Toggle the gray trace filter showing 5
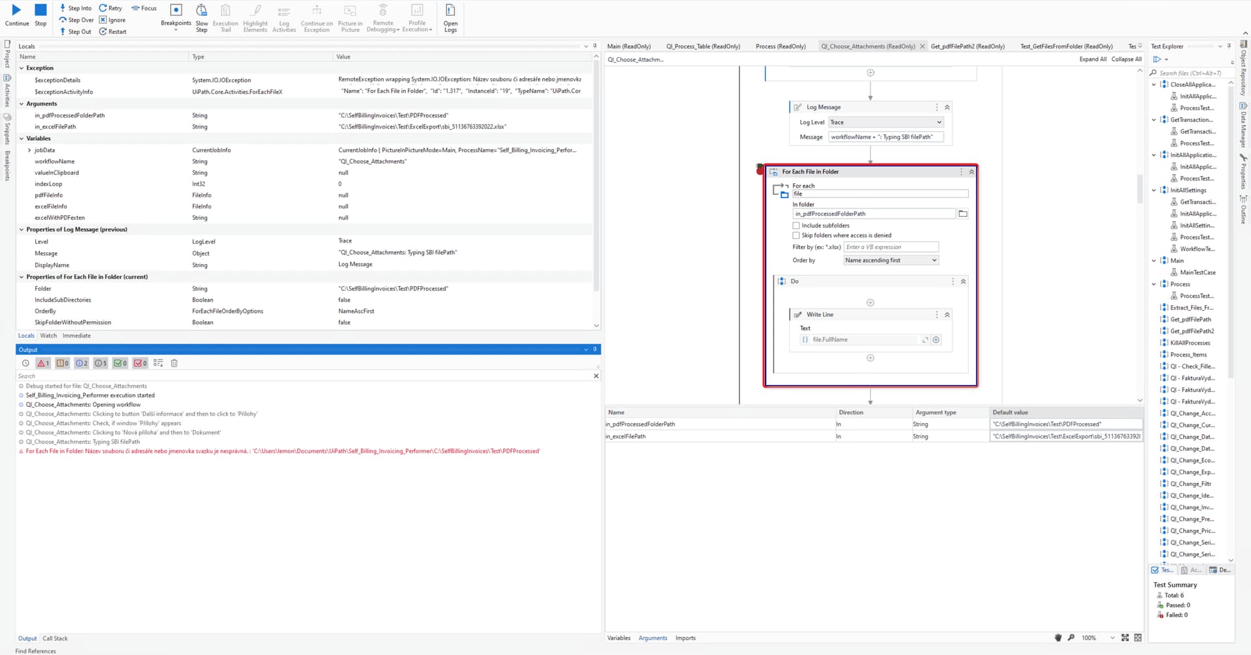Image resolution: width=1251 pixels, height=655 pixels. click(100, 364)
